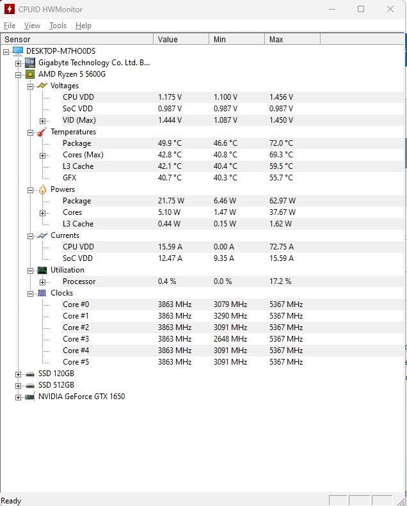
Task: Click the Temperatures thermometer icon
Action: (42, 132)
